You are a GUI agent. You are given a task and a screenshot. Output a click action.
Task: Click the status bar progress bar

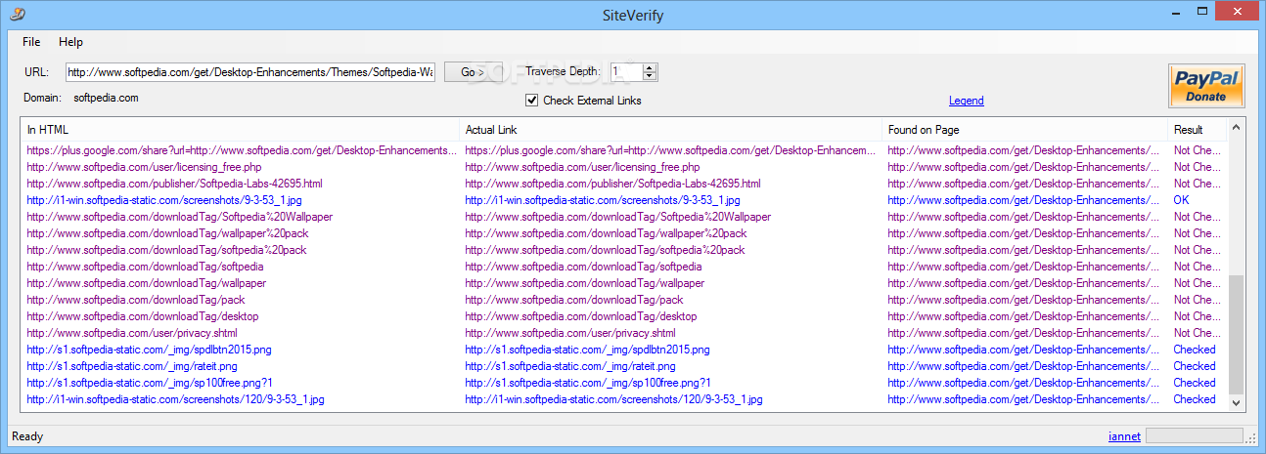click(x=1195, y=436)
